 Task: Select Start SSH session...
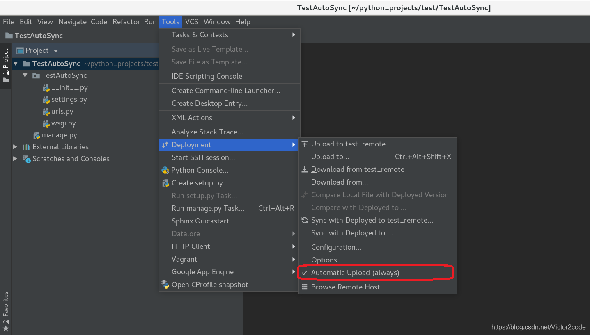tap(230, 157)
